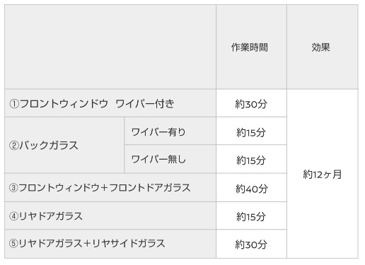Screen dimensions: 365x265
Task: Click the ワイパー有り cell
Action: (x=170, y=131)
